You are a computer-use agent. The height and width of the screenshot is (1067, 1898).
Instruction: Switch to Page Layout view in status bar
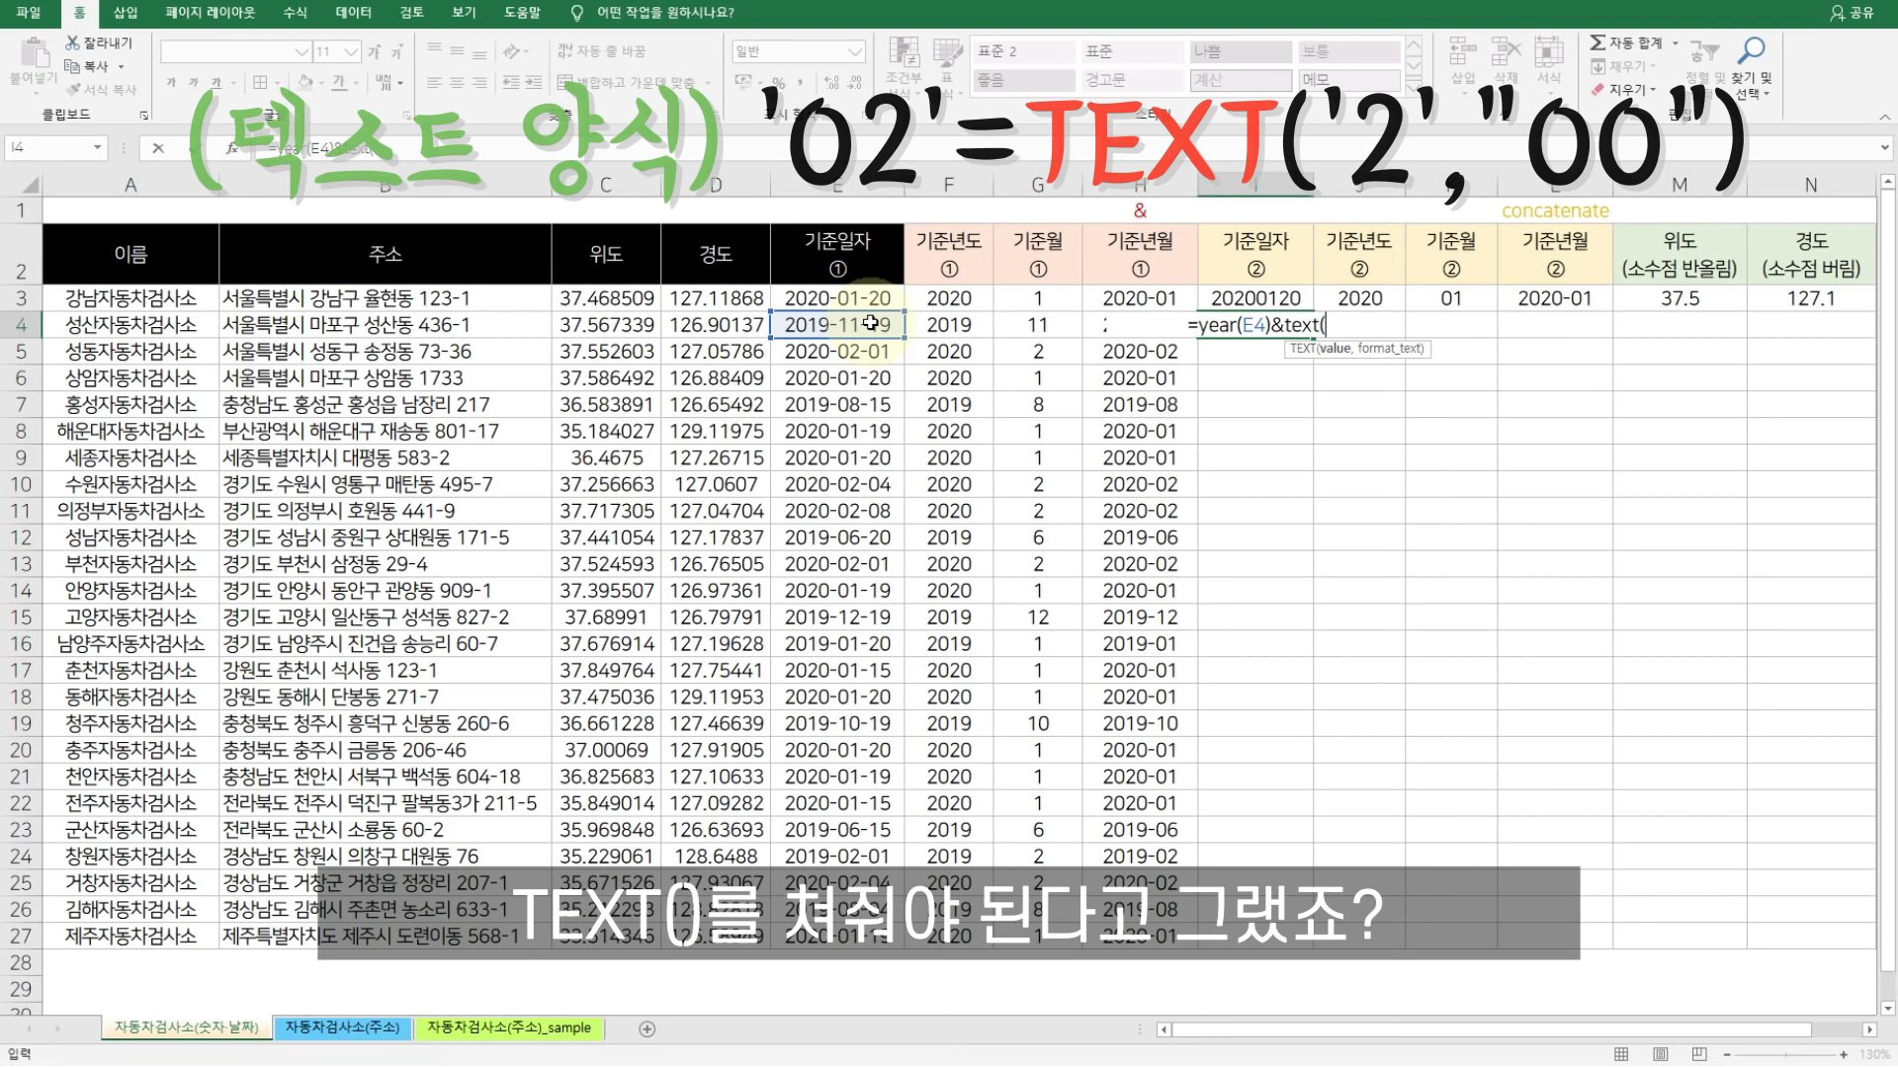1661,1054
